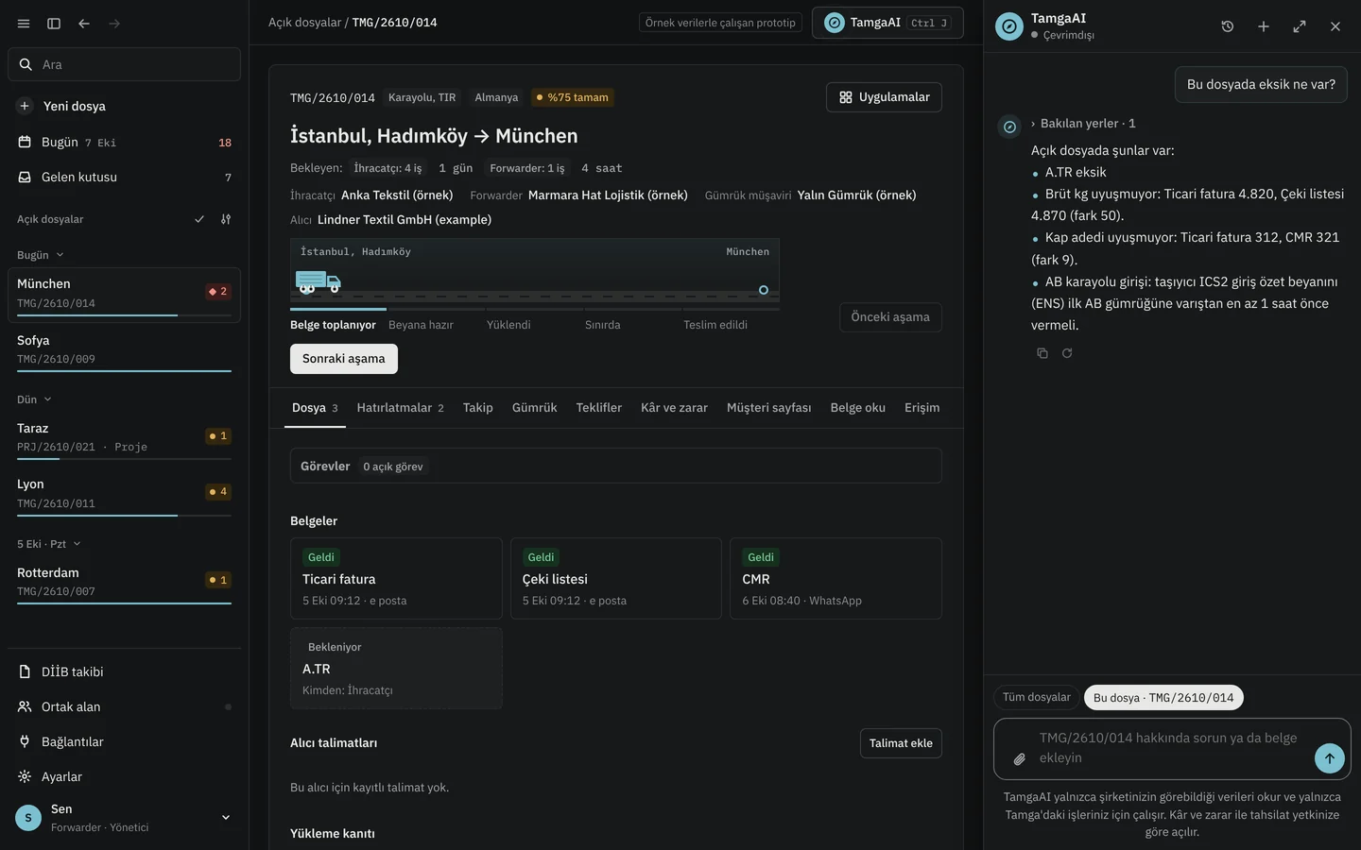Attach a document with the paperclip icon
Viewport: 1361px width, 850px height.
(1020, 758)
